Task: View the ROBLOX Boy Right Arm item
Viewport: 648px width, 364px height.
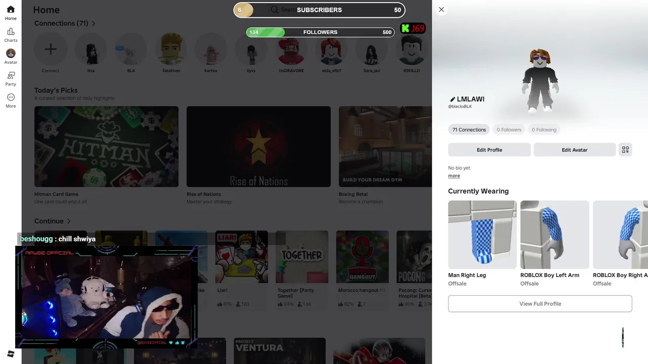Action: [620, 235]
